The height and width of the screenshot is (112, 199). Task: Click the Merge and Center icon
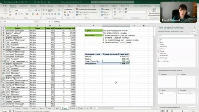[59, 14]
